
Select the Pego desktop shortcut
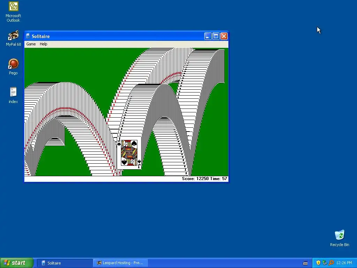tap(13, 67)
